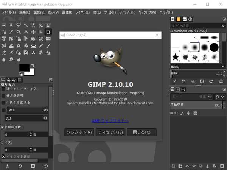227x170 pixels.
Task: Select the Blur/Sharpen droplet tool
Action: click(4, 59)
